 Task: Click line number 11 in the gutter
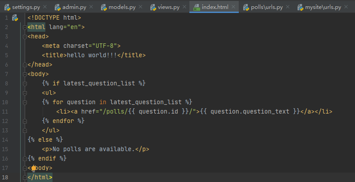[5, 112]
